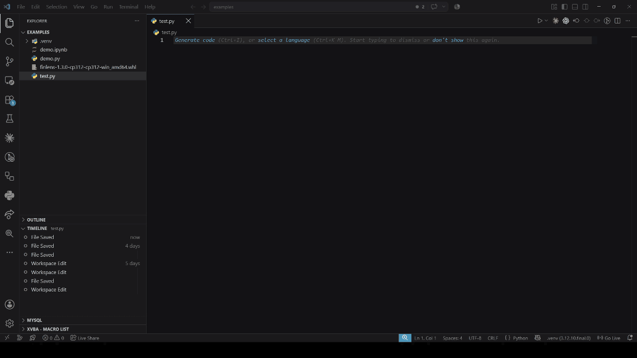Go back using title bar arrow
Image resolution: width=637 pixels, height=358 pixels.
click(193, 7)
